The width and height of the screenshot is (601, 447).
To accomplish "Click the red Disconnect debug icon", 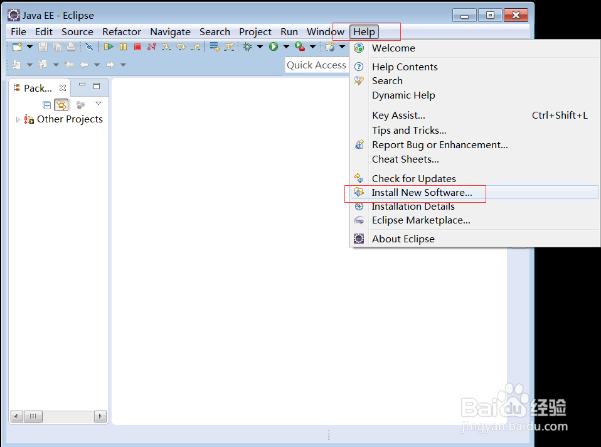I will click(x=152, y=47).
